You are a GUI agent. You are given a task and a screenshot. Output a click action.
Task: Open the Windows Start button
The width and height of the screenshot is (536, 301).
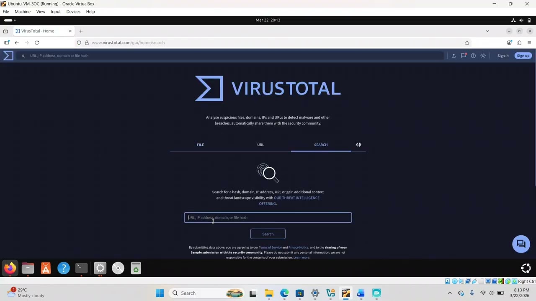coord(160,293)
